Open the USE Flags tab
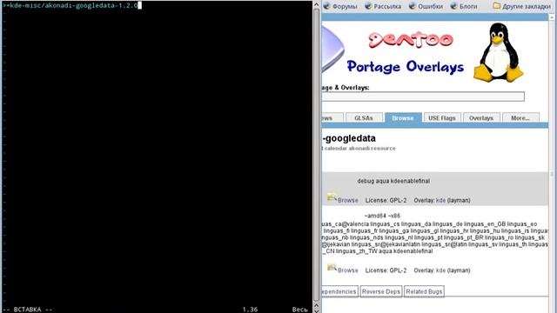 [x=442, y=118]
